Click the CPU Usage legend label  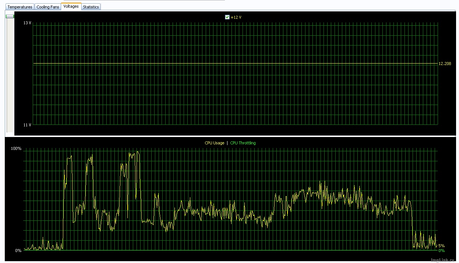point(214,143)
